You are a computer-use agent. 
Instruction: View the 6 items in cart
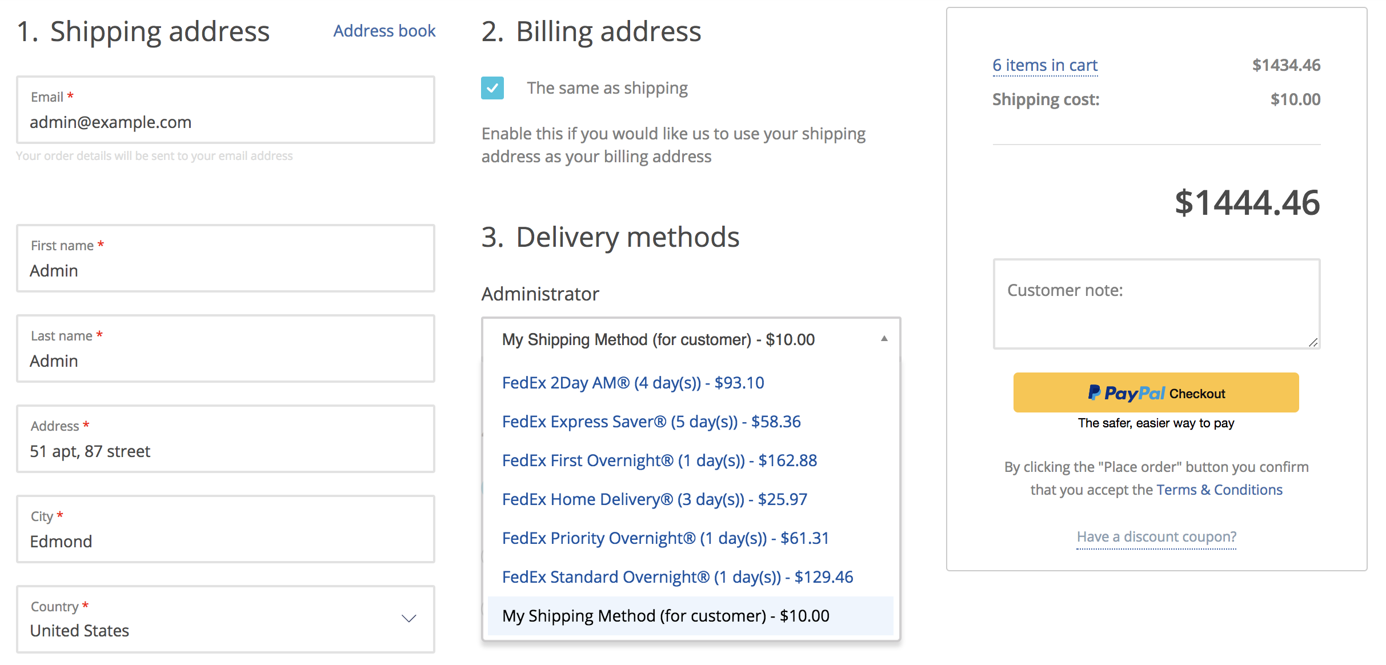pyautogui.click(x=1044, y=65)
